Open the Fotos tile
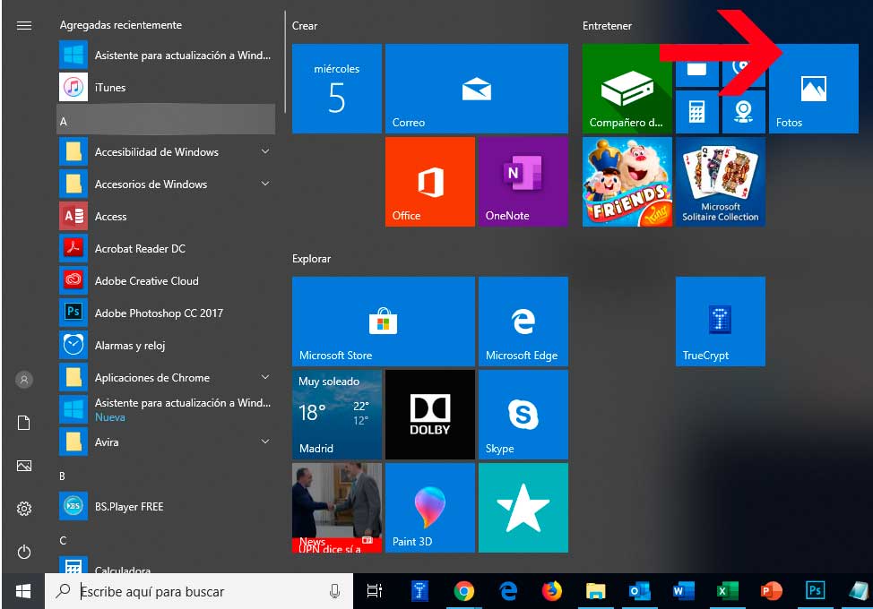Viewport: 873px width, 609px height. (814, 89)
